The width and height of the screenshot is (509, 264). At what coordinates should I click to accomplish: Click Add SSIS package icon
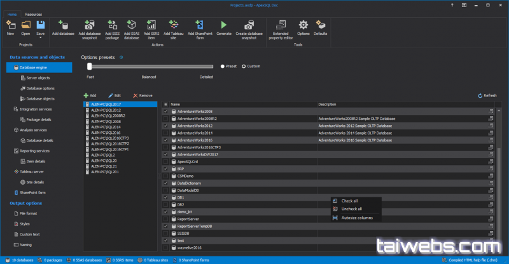click(113, 26)
